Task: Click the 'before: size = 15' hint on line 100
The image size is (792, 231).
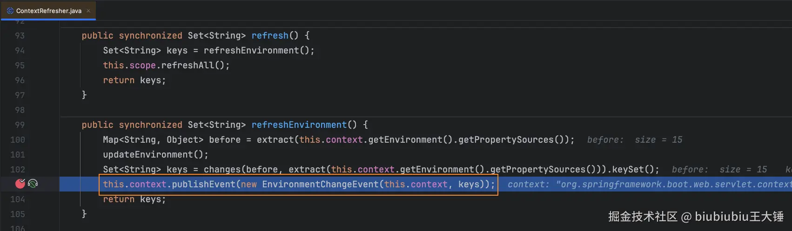Action: (635, 140)
